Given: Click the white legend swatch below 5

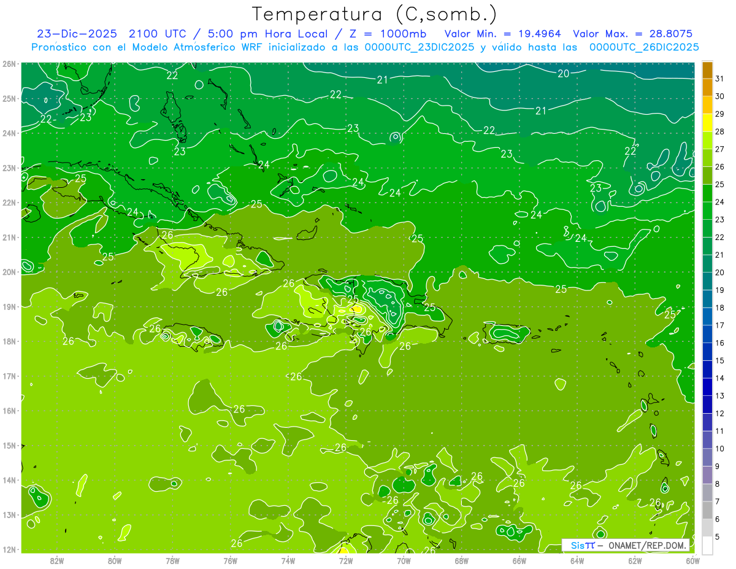Looking at the screenshot, I should [x=707, y=545].
